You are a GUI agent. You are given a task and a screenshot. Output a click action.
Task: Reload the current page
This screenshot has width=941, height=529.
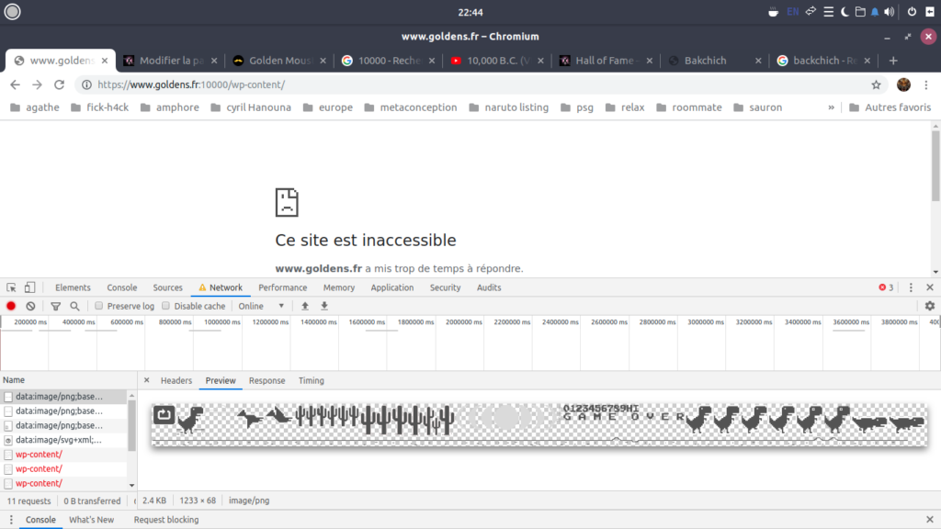[x=59, y=84]
